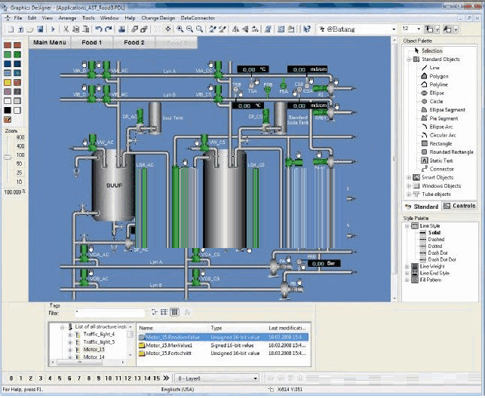Click the Food 1 screen button
Screen dimensions: 485x398
point(92,42)
